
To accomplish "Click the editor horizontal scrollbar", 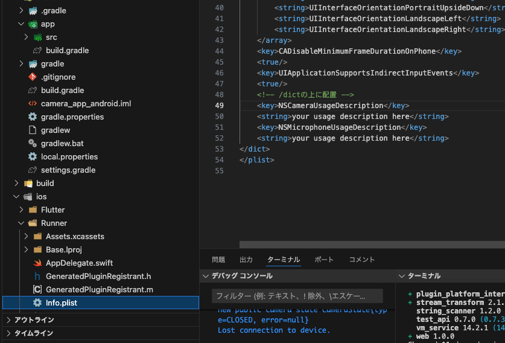I will 372,245.
